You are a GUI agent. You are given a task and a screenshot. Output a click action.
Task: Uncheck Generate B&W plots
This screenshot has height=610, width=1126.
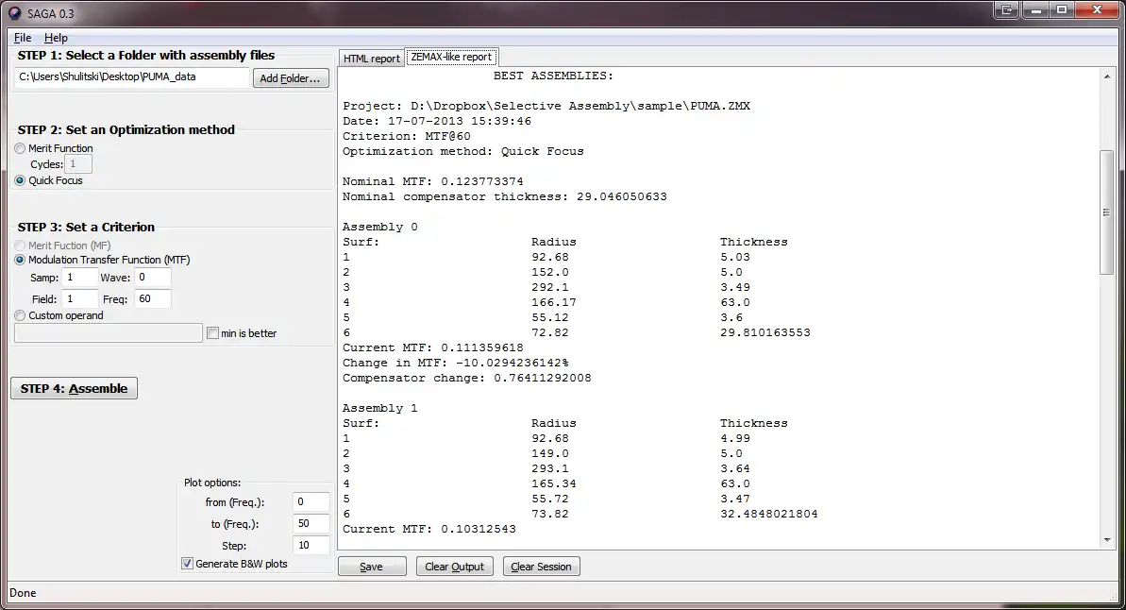click(x=188, y=564)
